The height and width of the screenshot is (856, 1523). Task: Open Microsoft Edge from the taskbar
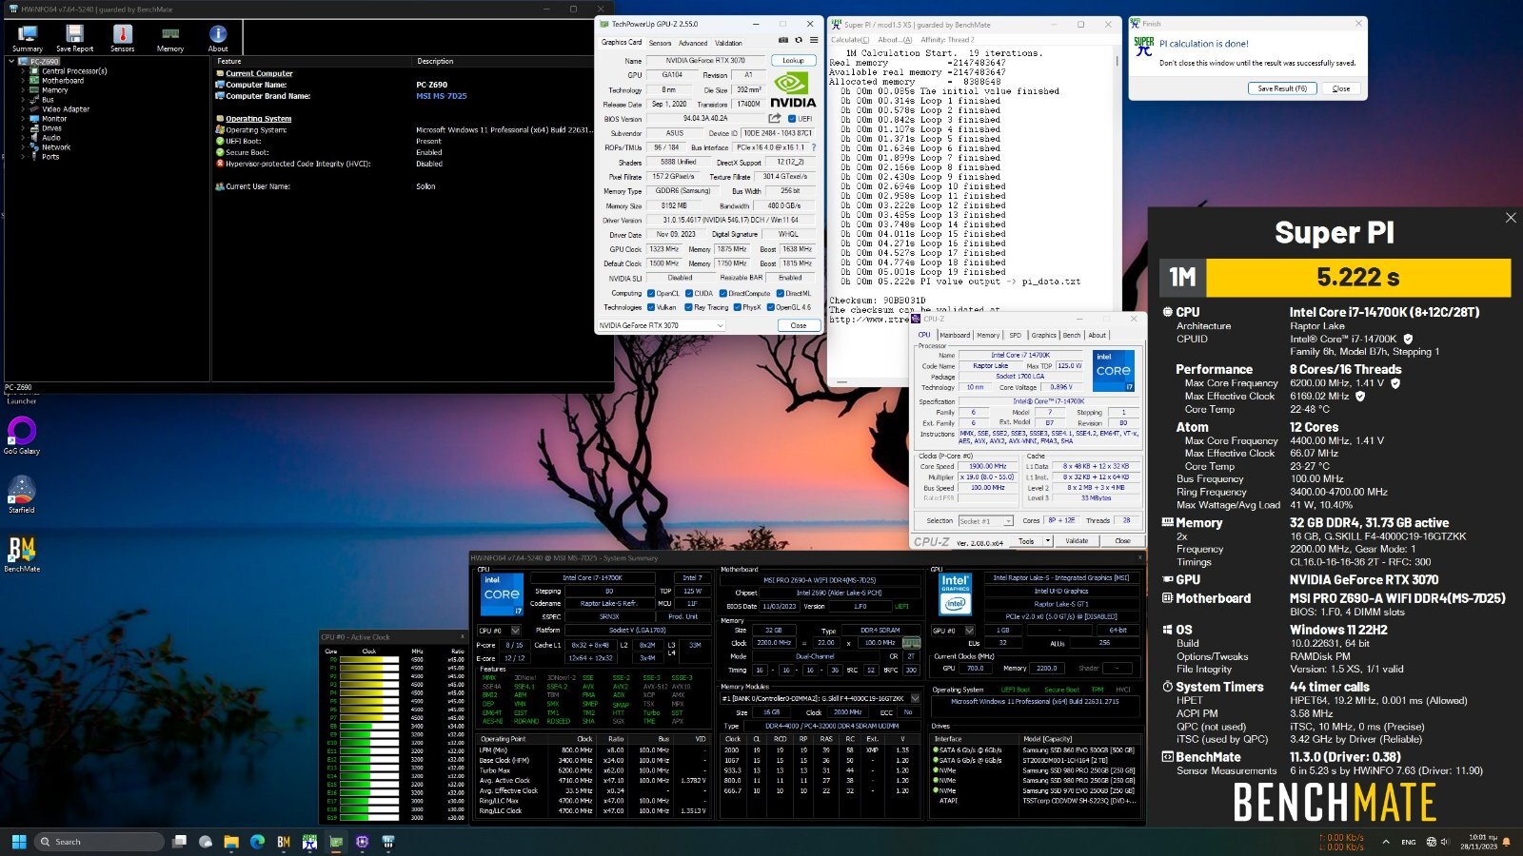click(x=257, y=842)
